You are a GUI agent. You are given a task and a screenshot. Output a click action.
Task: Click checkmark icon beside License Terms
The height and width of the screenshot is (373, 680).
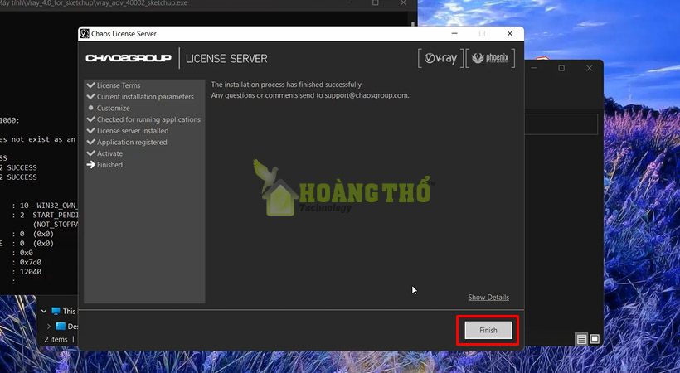point(90,85)
